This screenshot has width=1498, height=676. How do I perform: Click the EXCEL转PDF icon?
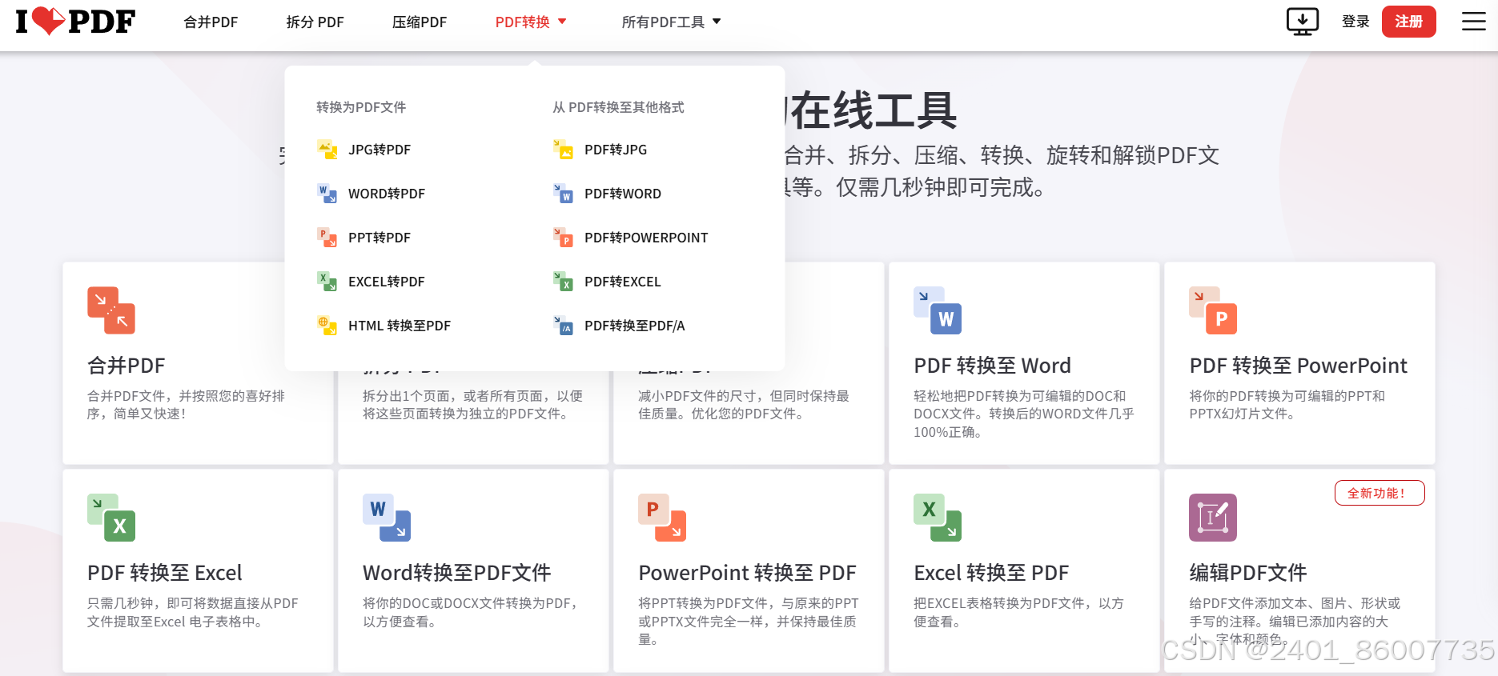327,282
